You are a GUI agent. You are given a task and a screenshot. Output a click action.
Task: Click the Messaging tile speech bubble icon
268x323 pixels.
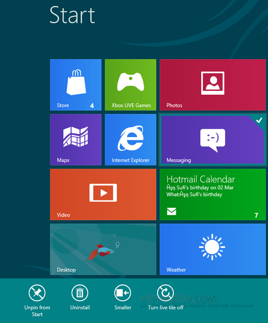click(213, 140)
